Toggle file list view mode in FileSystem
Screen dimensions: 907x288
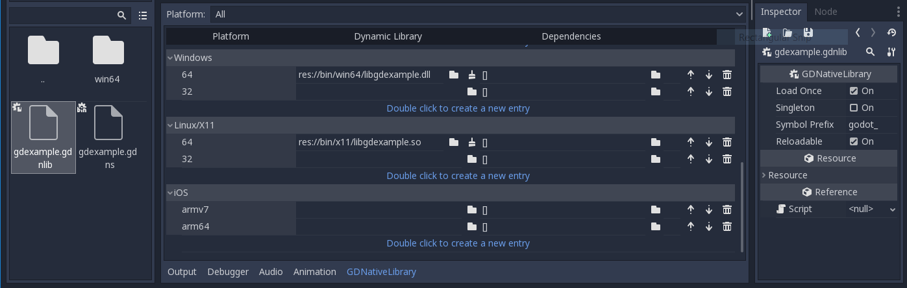pyautogui.click(x=143, y=15)
